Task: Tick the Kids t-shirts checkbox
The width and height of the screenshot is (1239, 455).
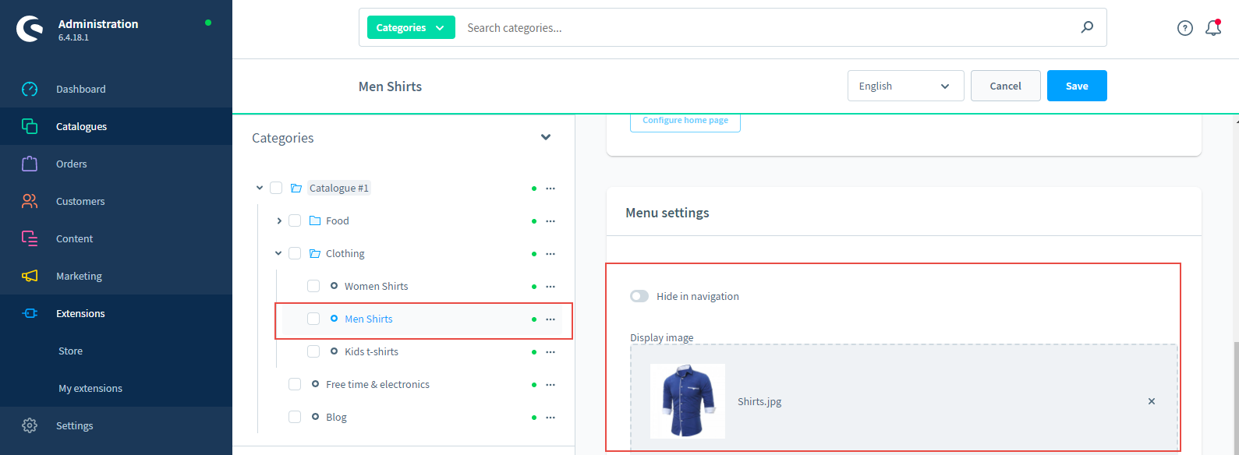Action: point(313,351)
